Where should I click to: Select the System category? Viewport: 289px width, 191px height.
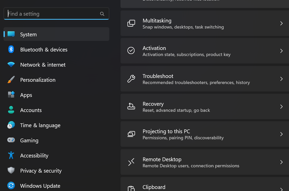pyautogui.click(x=28, y=35)
